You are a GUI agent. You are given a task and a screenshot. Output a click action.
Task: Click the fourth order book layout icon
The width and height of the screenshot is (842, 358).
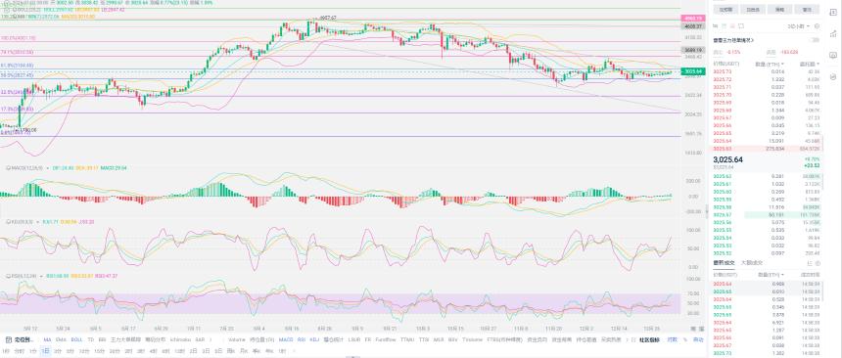(741, 25)
